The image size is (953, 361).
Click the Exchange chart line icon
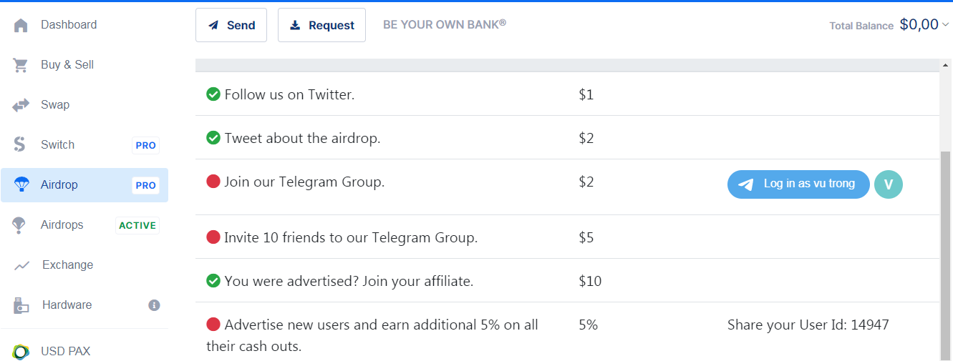pyautogui.click(x=21, y=265)
